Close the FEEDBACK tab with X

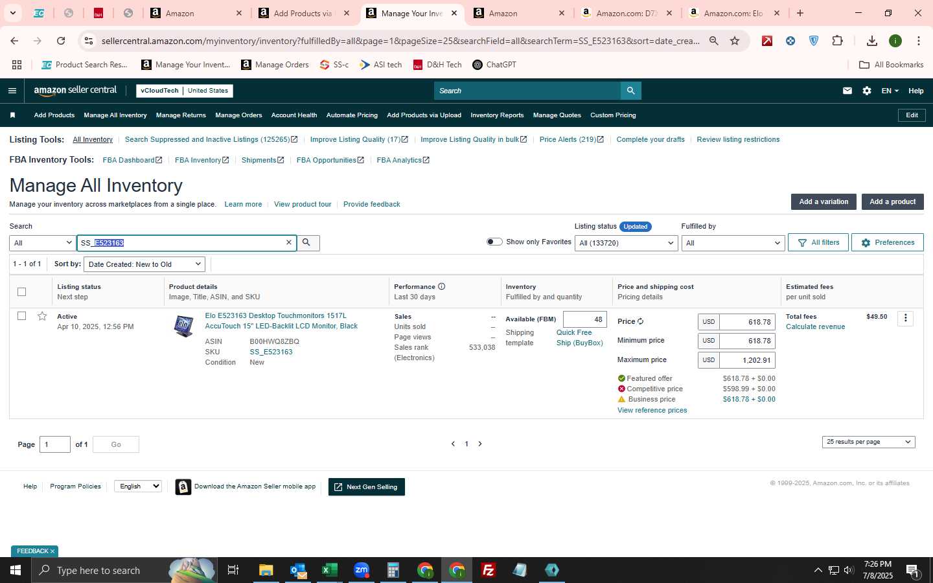tap(52, 551)
